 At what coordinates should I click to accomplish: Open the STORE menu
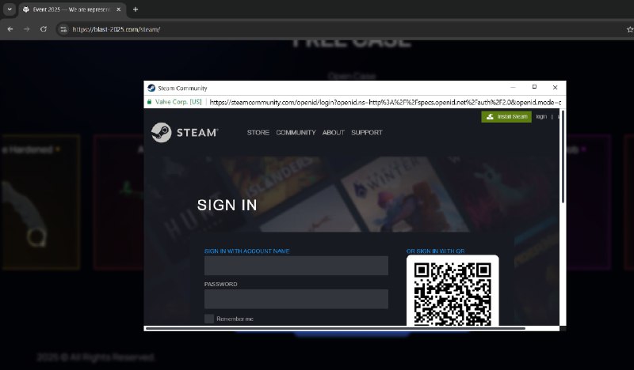pos(258,132)
